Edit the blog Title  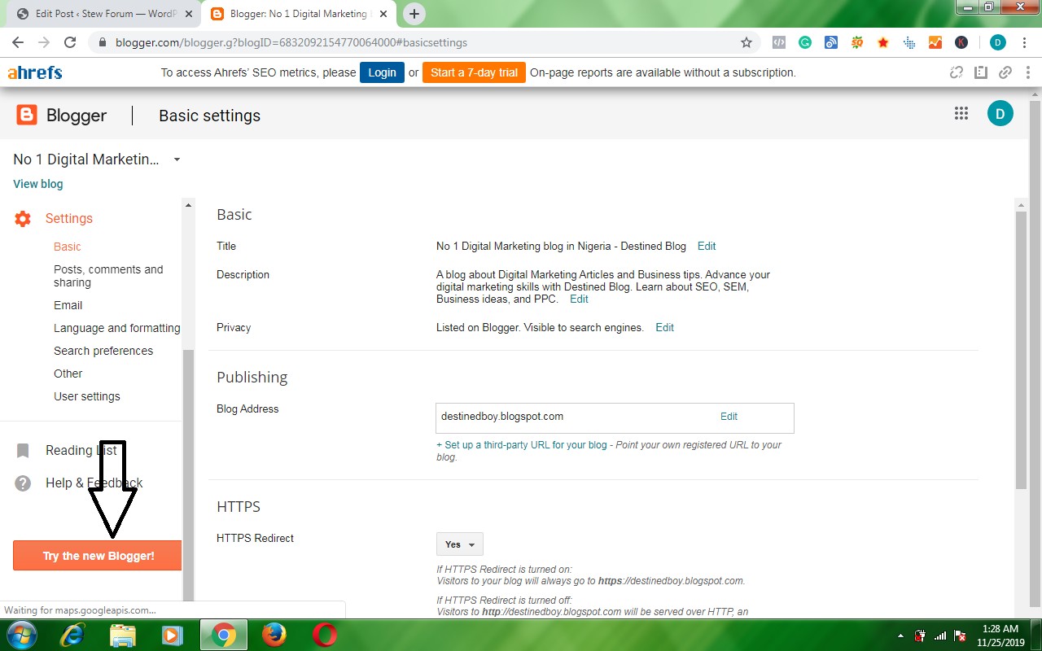coord(707,246)
